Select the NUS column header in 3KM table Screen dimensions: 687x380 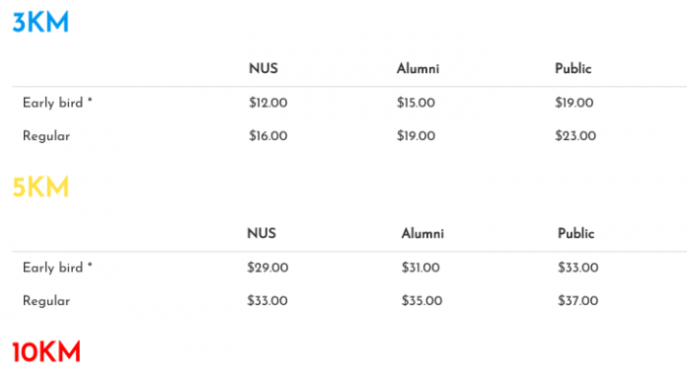(264, 68)
